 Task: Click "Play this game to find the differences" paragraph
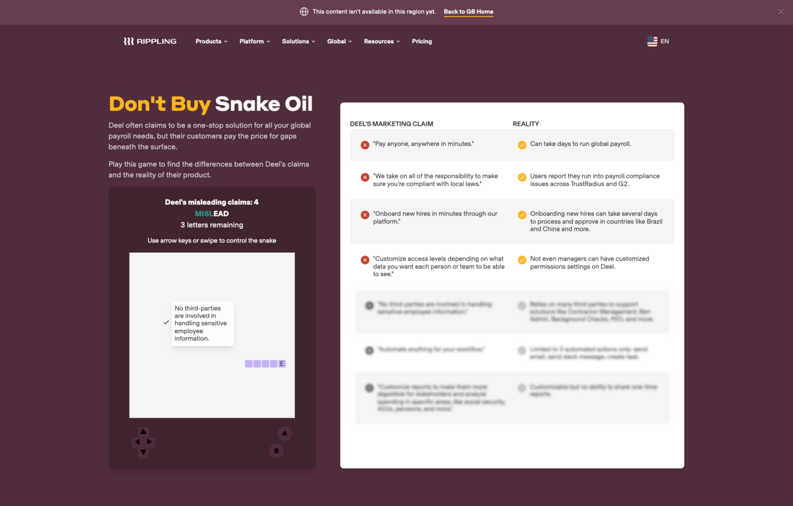tap(209, 169)
